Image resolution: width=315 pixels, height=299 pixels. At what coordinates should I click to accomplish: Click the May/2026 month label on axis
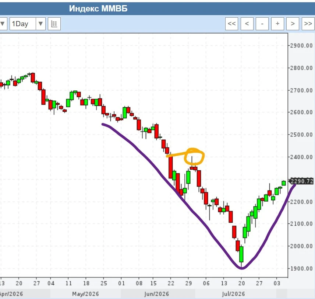point(86,294)
